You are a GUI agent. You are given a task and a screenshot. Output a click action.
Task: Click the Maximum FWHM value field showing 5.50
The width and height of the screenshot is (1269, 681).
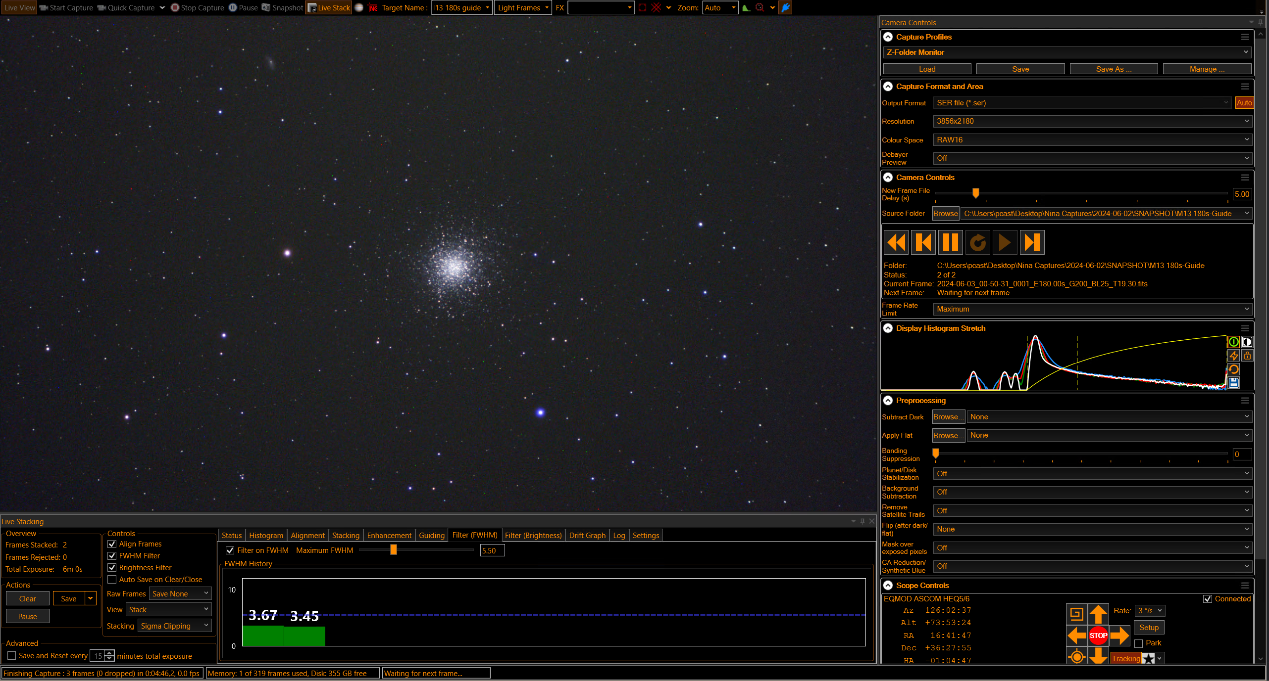click(x=493, y=550)
